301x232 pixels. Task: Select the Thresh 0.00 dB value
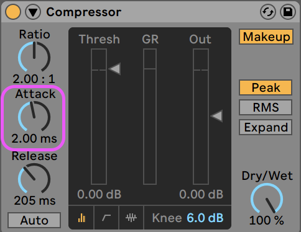coord(99,194)
